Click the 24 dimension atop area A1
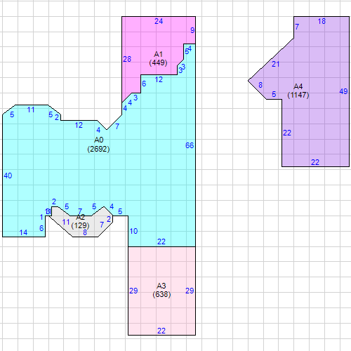 [x=159, y=21]
